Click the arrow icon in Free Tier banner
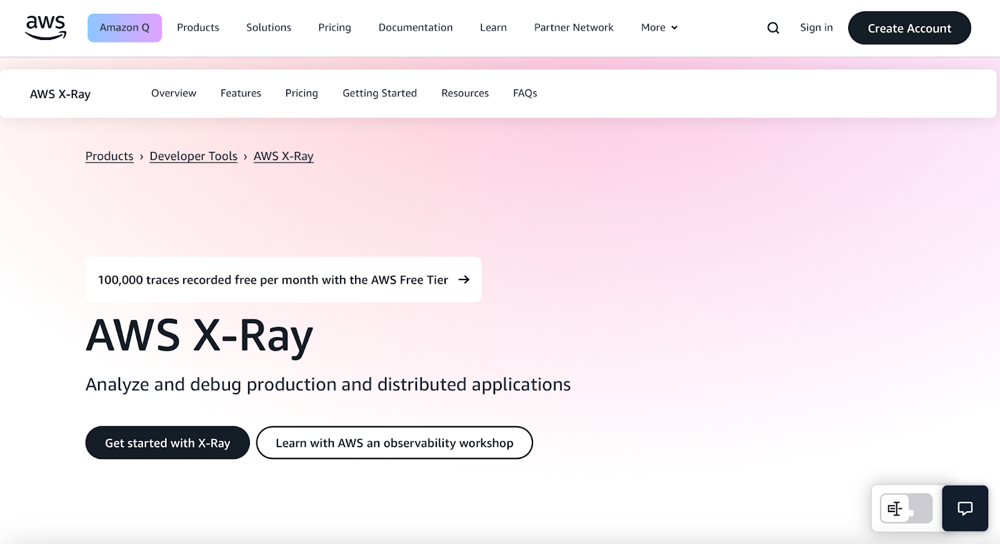Viewport: 1000px width, 544px height. [x=464, y=280]
